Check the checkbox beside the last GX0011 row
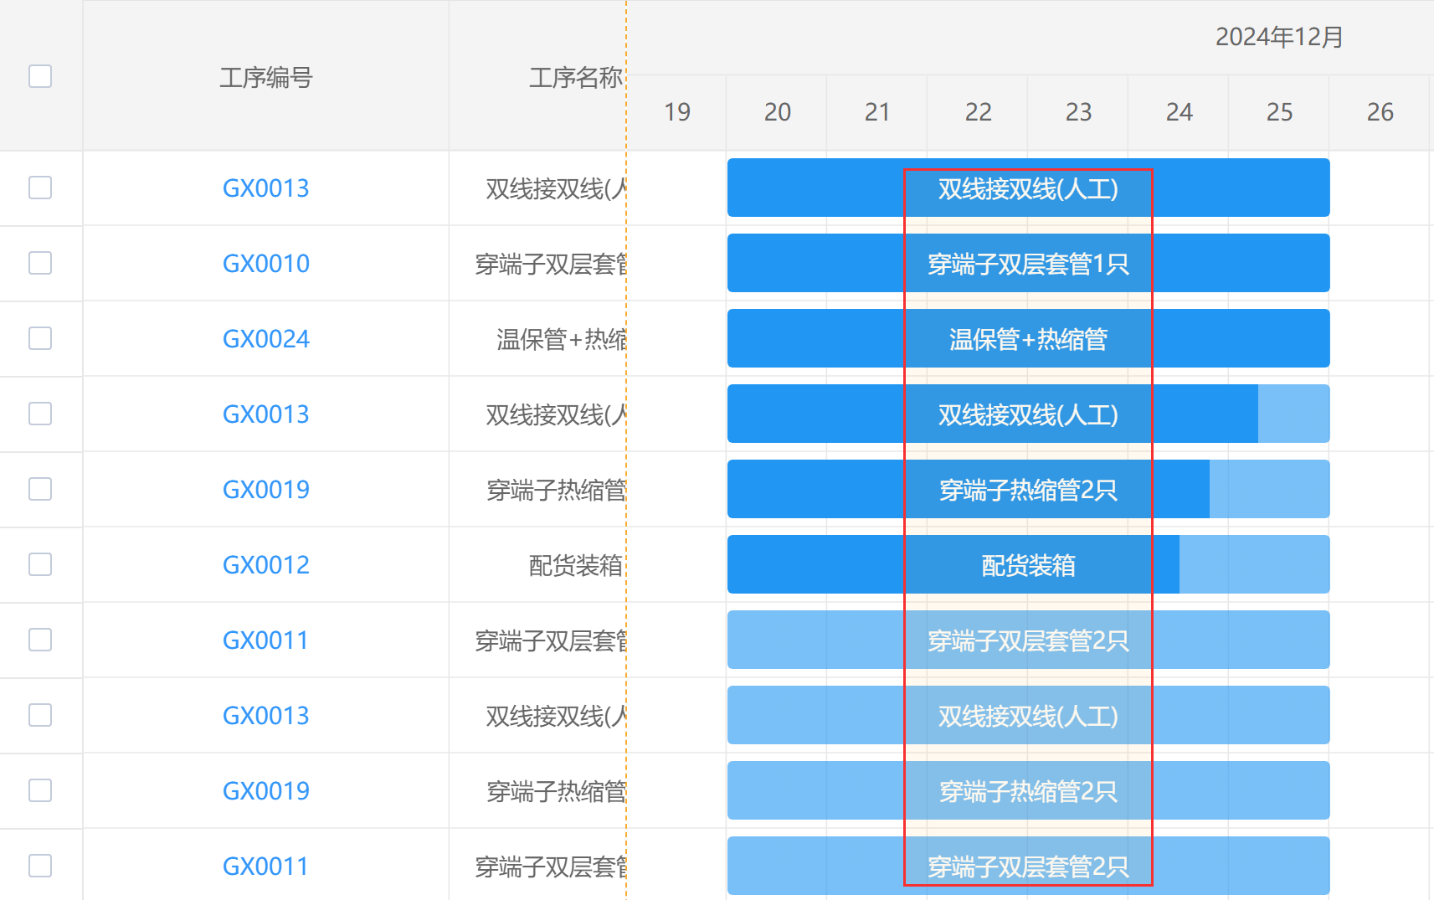Screen dimensions: 1434x900 (39, 866)
